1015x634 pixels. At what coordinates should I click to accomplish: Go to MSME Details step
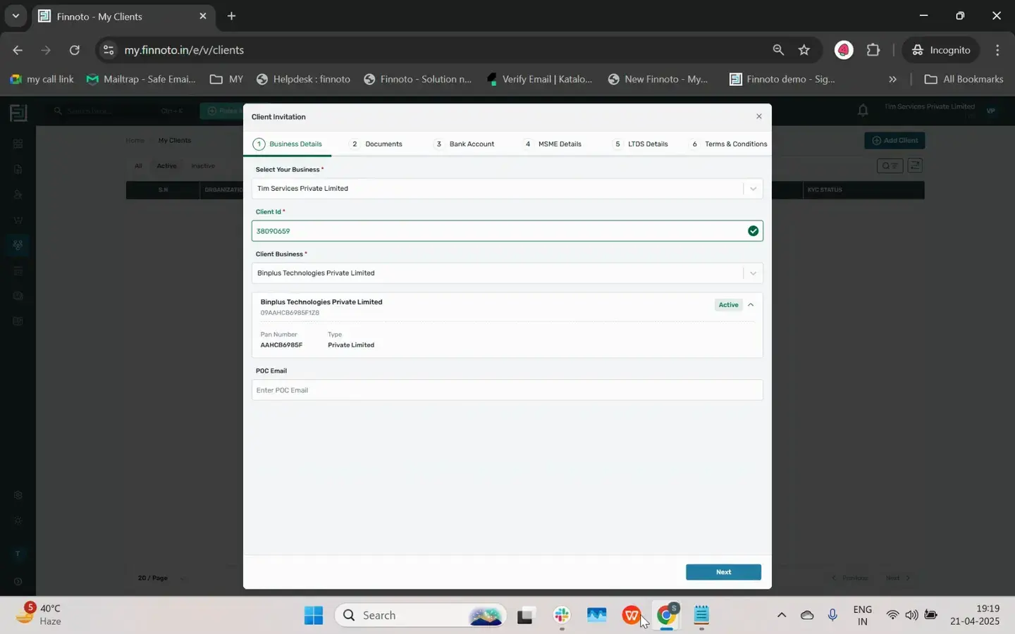553,144
